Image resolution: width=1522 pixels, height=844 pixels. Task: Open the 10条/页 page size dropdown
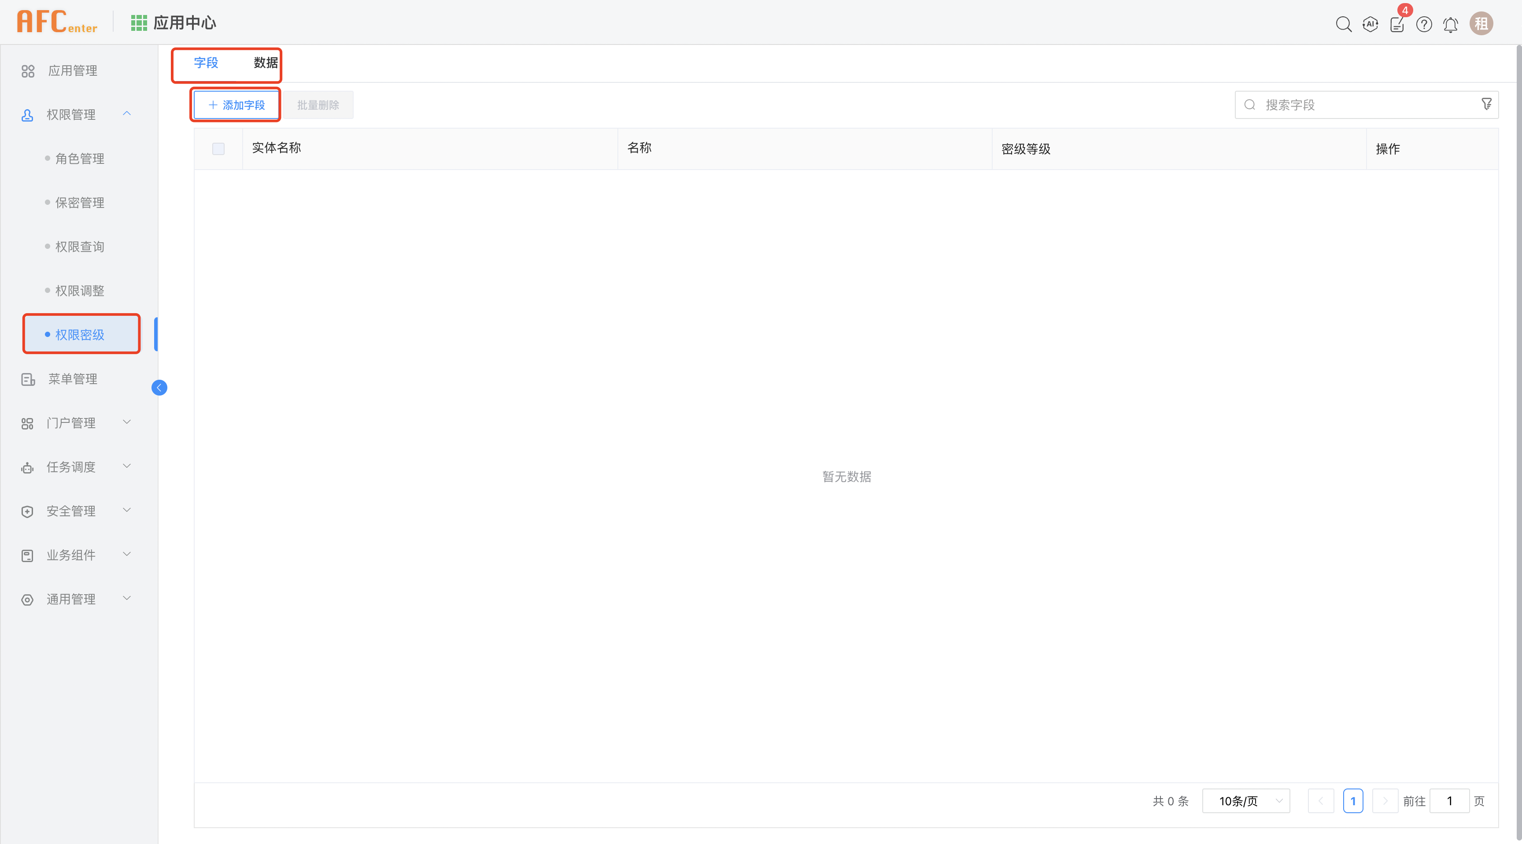pos(1245,801)
